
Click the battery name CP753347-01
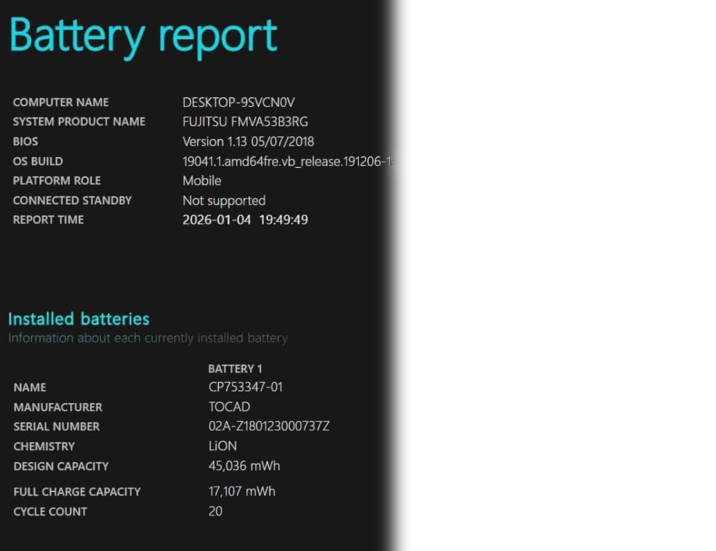[245, 387]
